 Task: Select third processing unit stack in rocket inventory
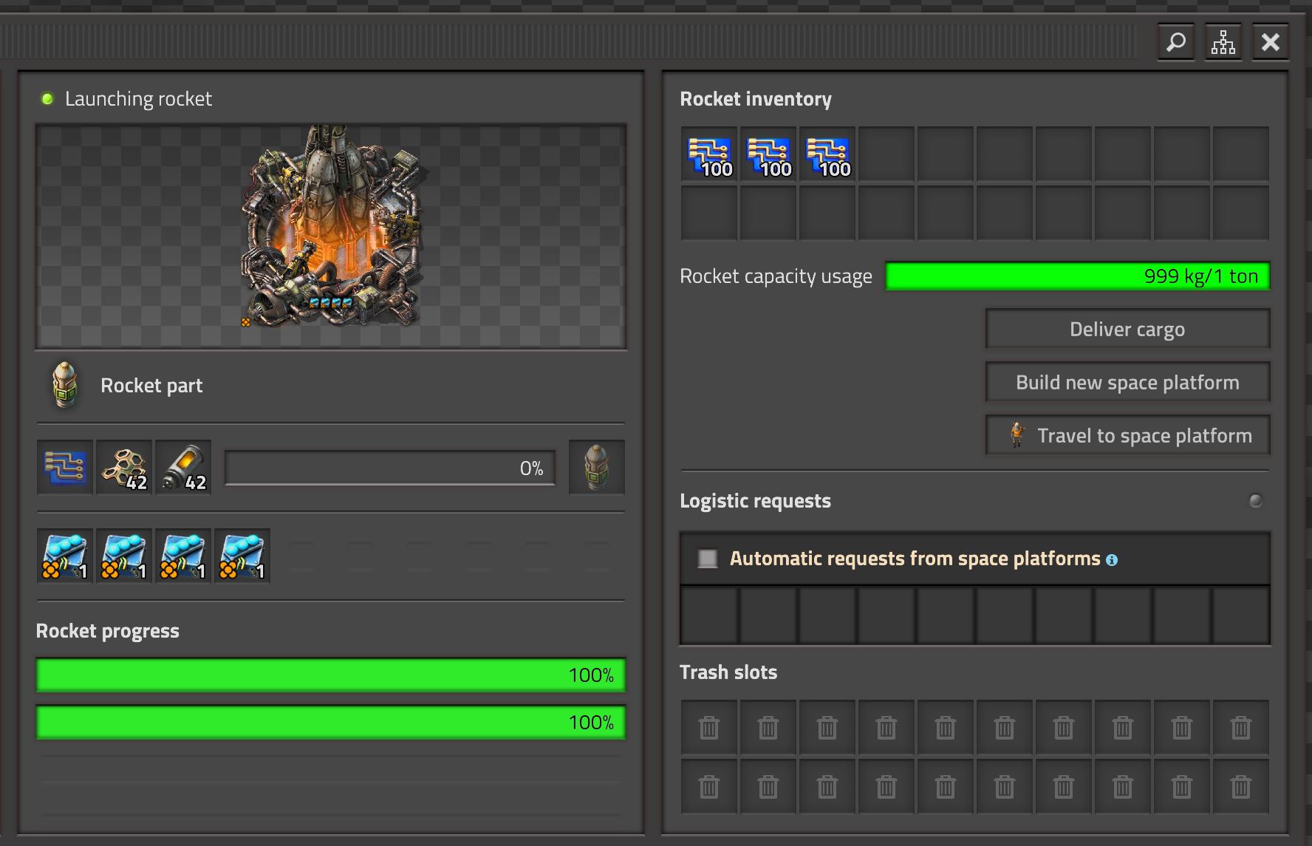tap(827, 154)
